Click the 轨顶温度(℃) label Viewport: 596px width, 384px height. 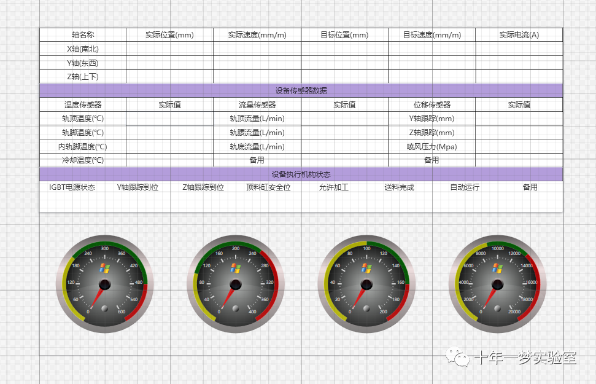coord(83,119)
